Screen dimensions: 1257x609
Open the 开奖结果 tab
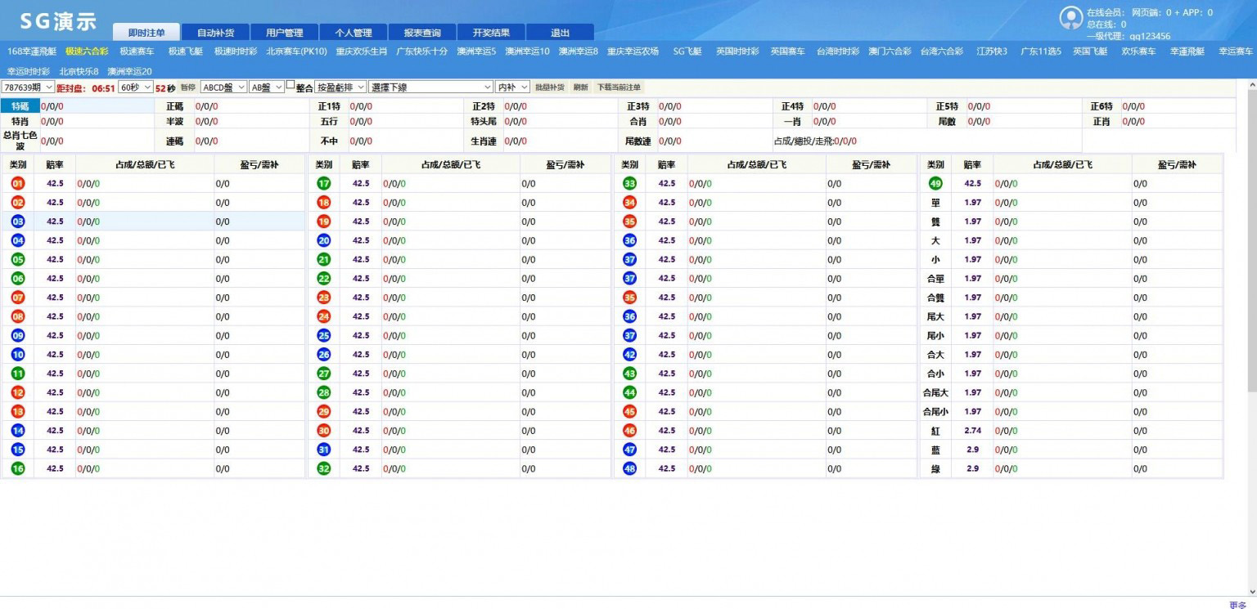point(491,33)
